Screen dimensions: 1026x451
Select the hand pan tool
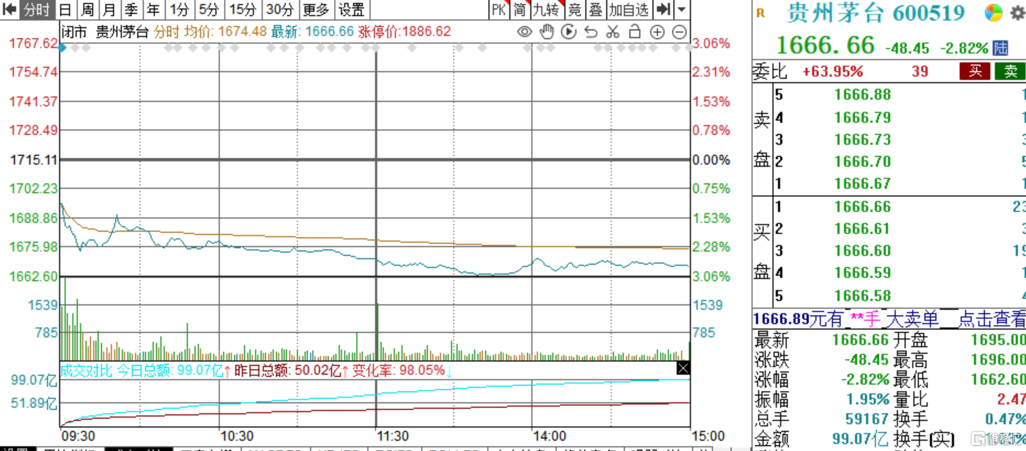547,32
